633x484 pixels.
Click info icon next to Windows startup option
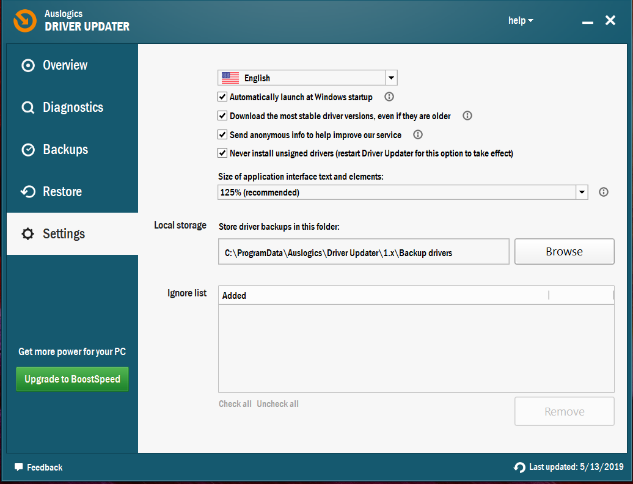tap(389, 97)
